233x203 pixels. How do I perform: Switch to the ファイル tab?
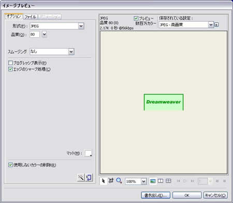(30, 17)
